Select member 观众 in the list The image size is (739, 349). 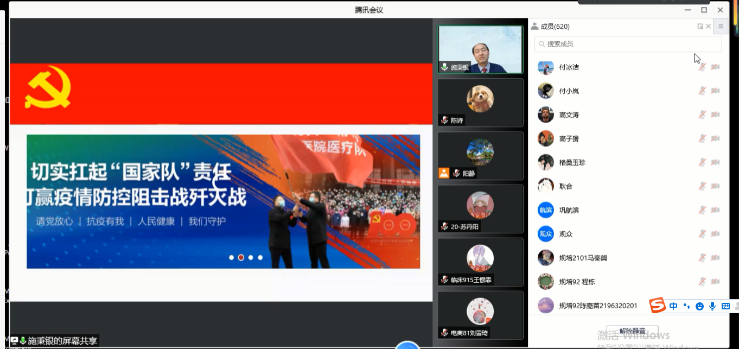(629, 234)
